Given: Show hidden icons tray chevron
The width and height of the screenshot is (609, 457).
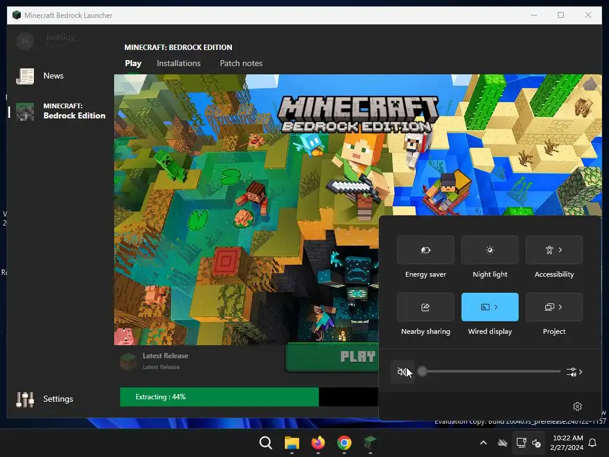Looking at the screenshot, I should (x=484, y=443).
